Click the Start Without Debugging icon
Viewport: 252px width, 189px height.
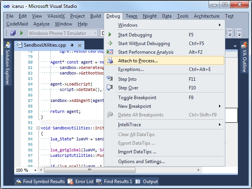point(110,43)
